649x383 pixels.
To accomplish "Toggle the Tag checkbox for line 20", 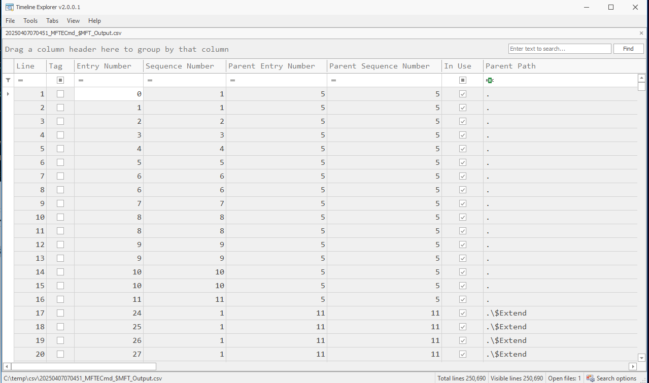I will pos(60,354).
